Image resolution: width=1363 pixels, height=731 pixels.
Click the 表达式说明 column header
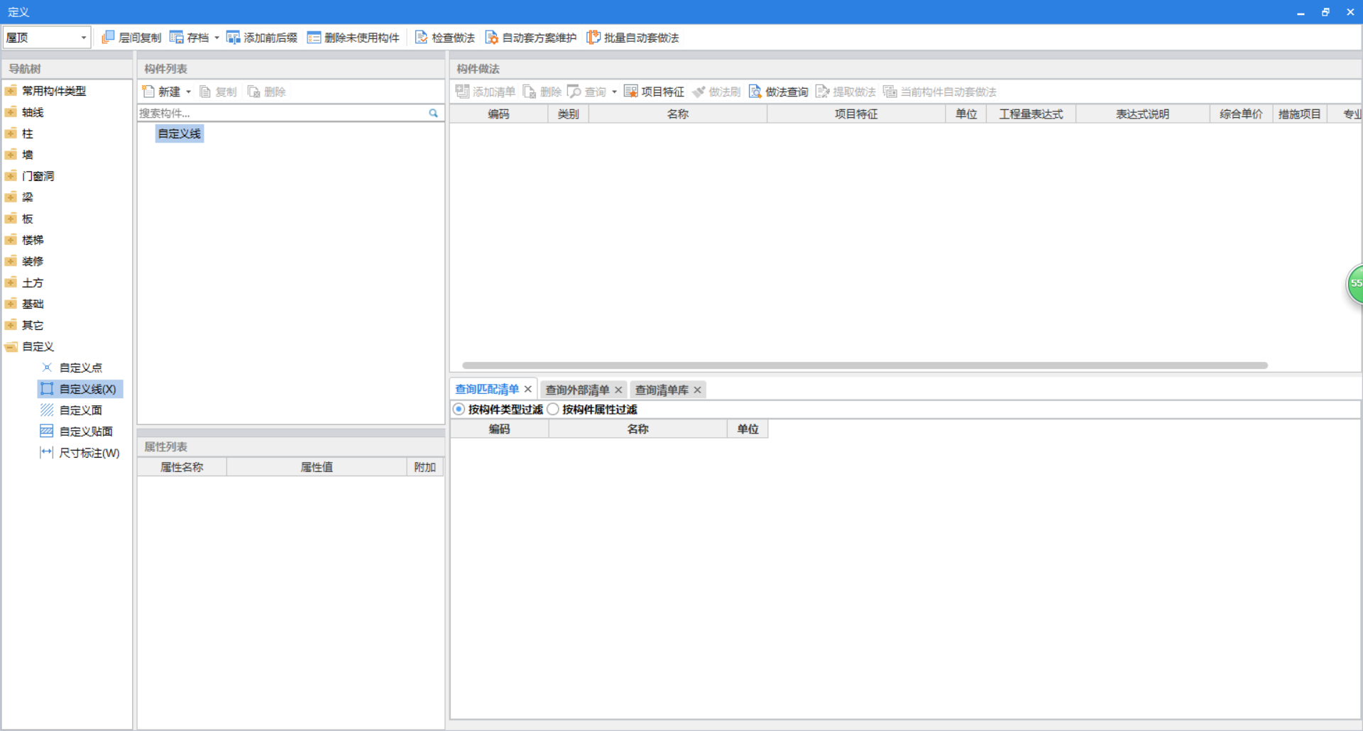point(1143,114)
